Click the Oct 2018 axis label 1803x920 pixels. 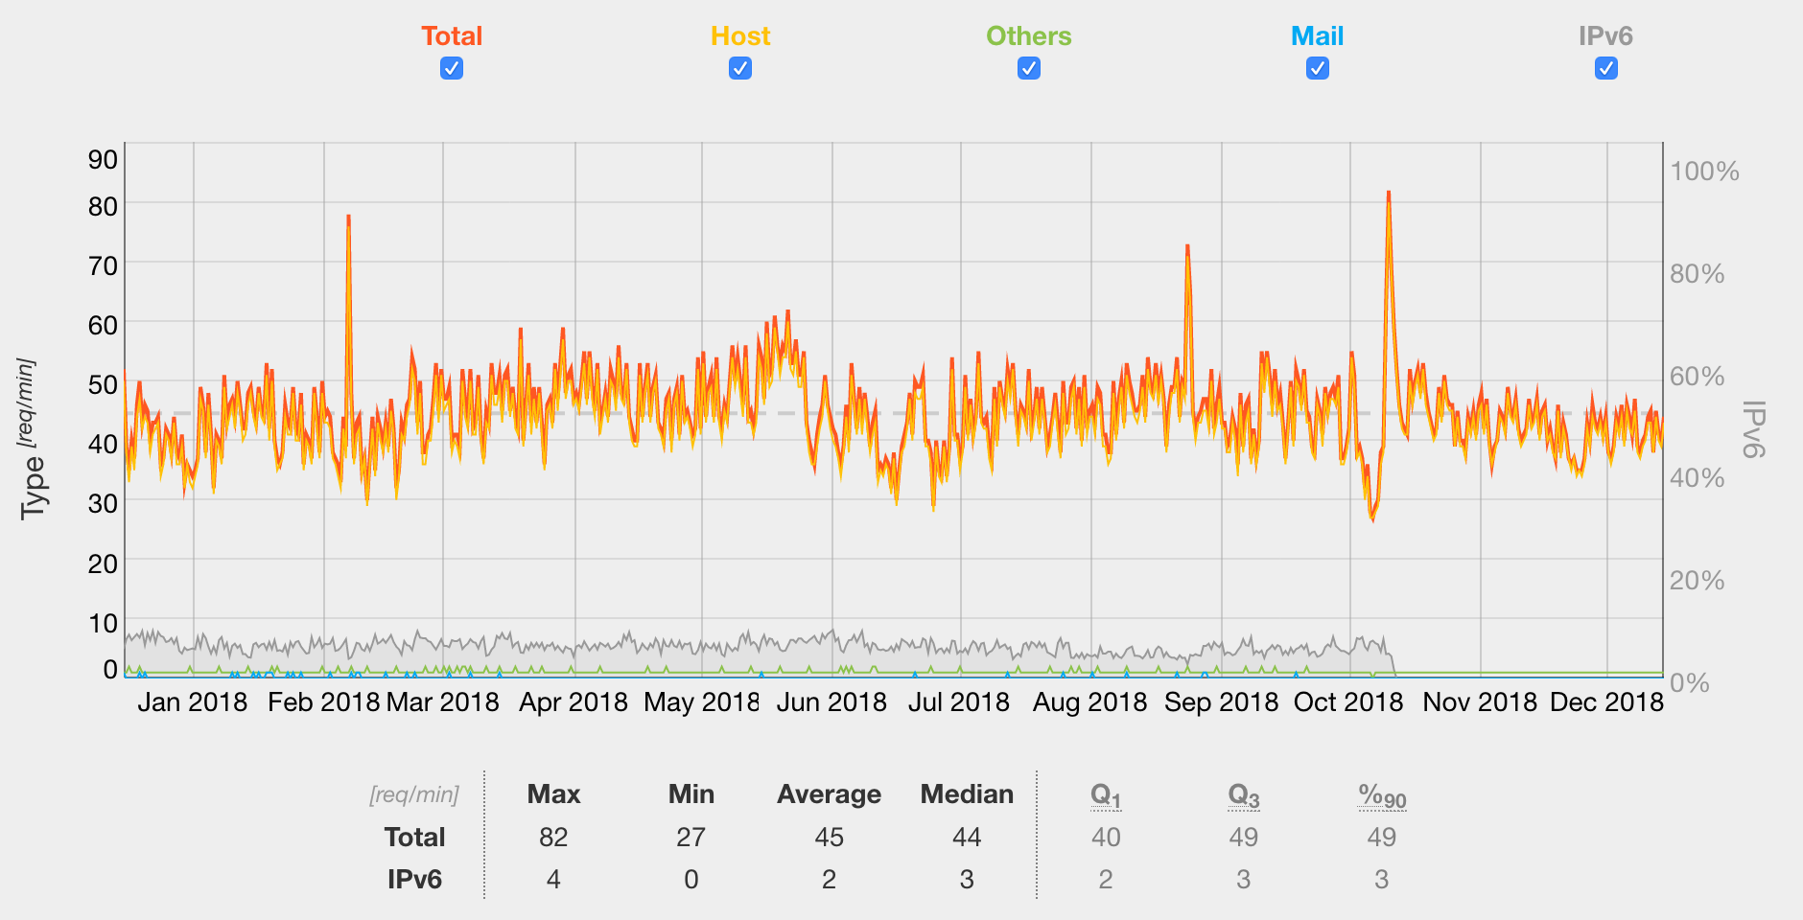click(1348, 702)
